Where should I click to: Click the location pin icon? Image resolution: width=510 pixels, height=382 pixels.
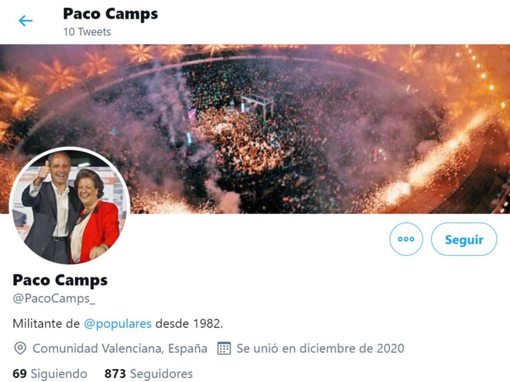point(20,348)
